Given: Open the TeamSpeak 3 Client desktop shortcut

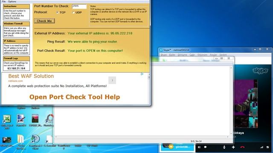Looking at the screenshot, I should 35,142.
